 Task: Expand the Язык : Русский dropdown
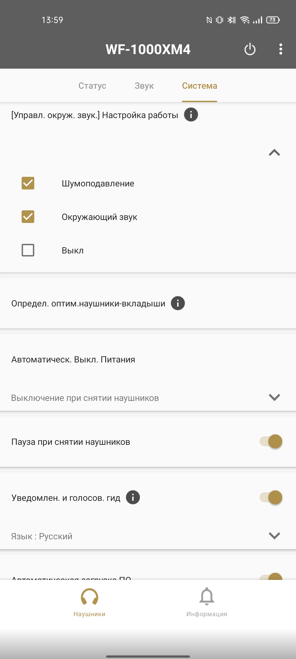coord(148,536)
